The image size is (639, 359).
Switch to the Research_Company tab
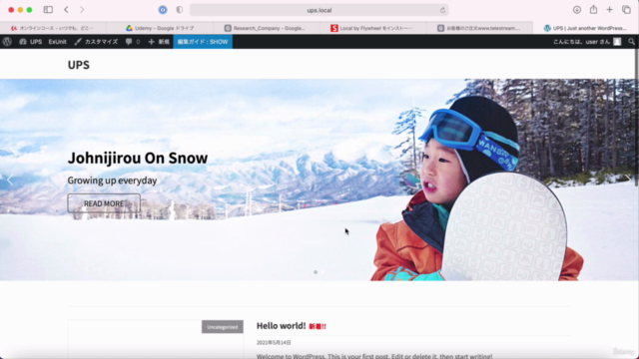[267, 28]
